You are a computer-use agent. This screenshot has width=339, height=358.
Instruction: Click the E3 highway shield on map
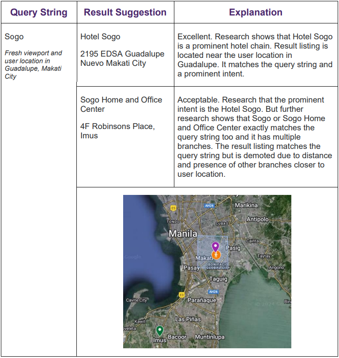tap(181, 295)
